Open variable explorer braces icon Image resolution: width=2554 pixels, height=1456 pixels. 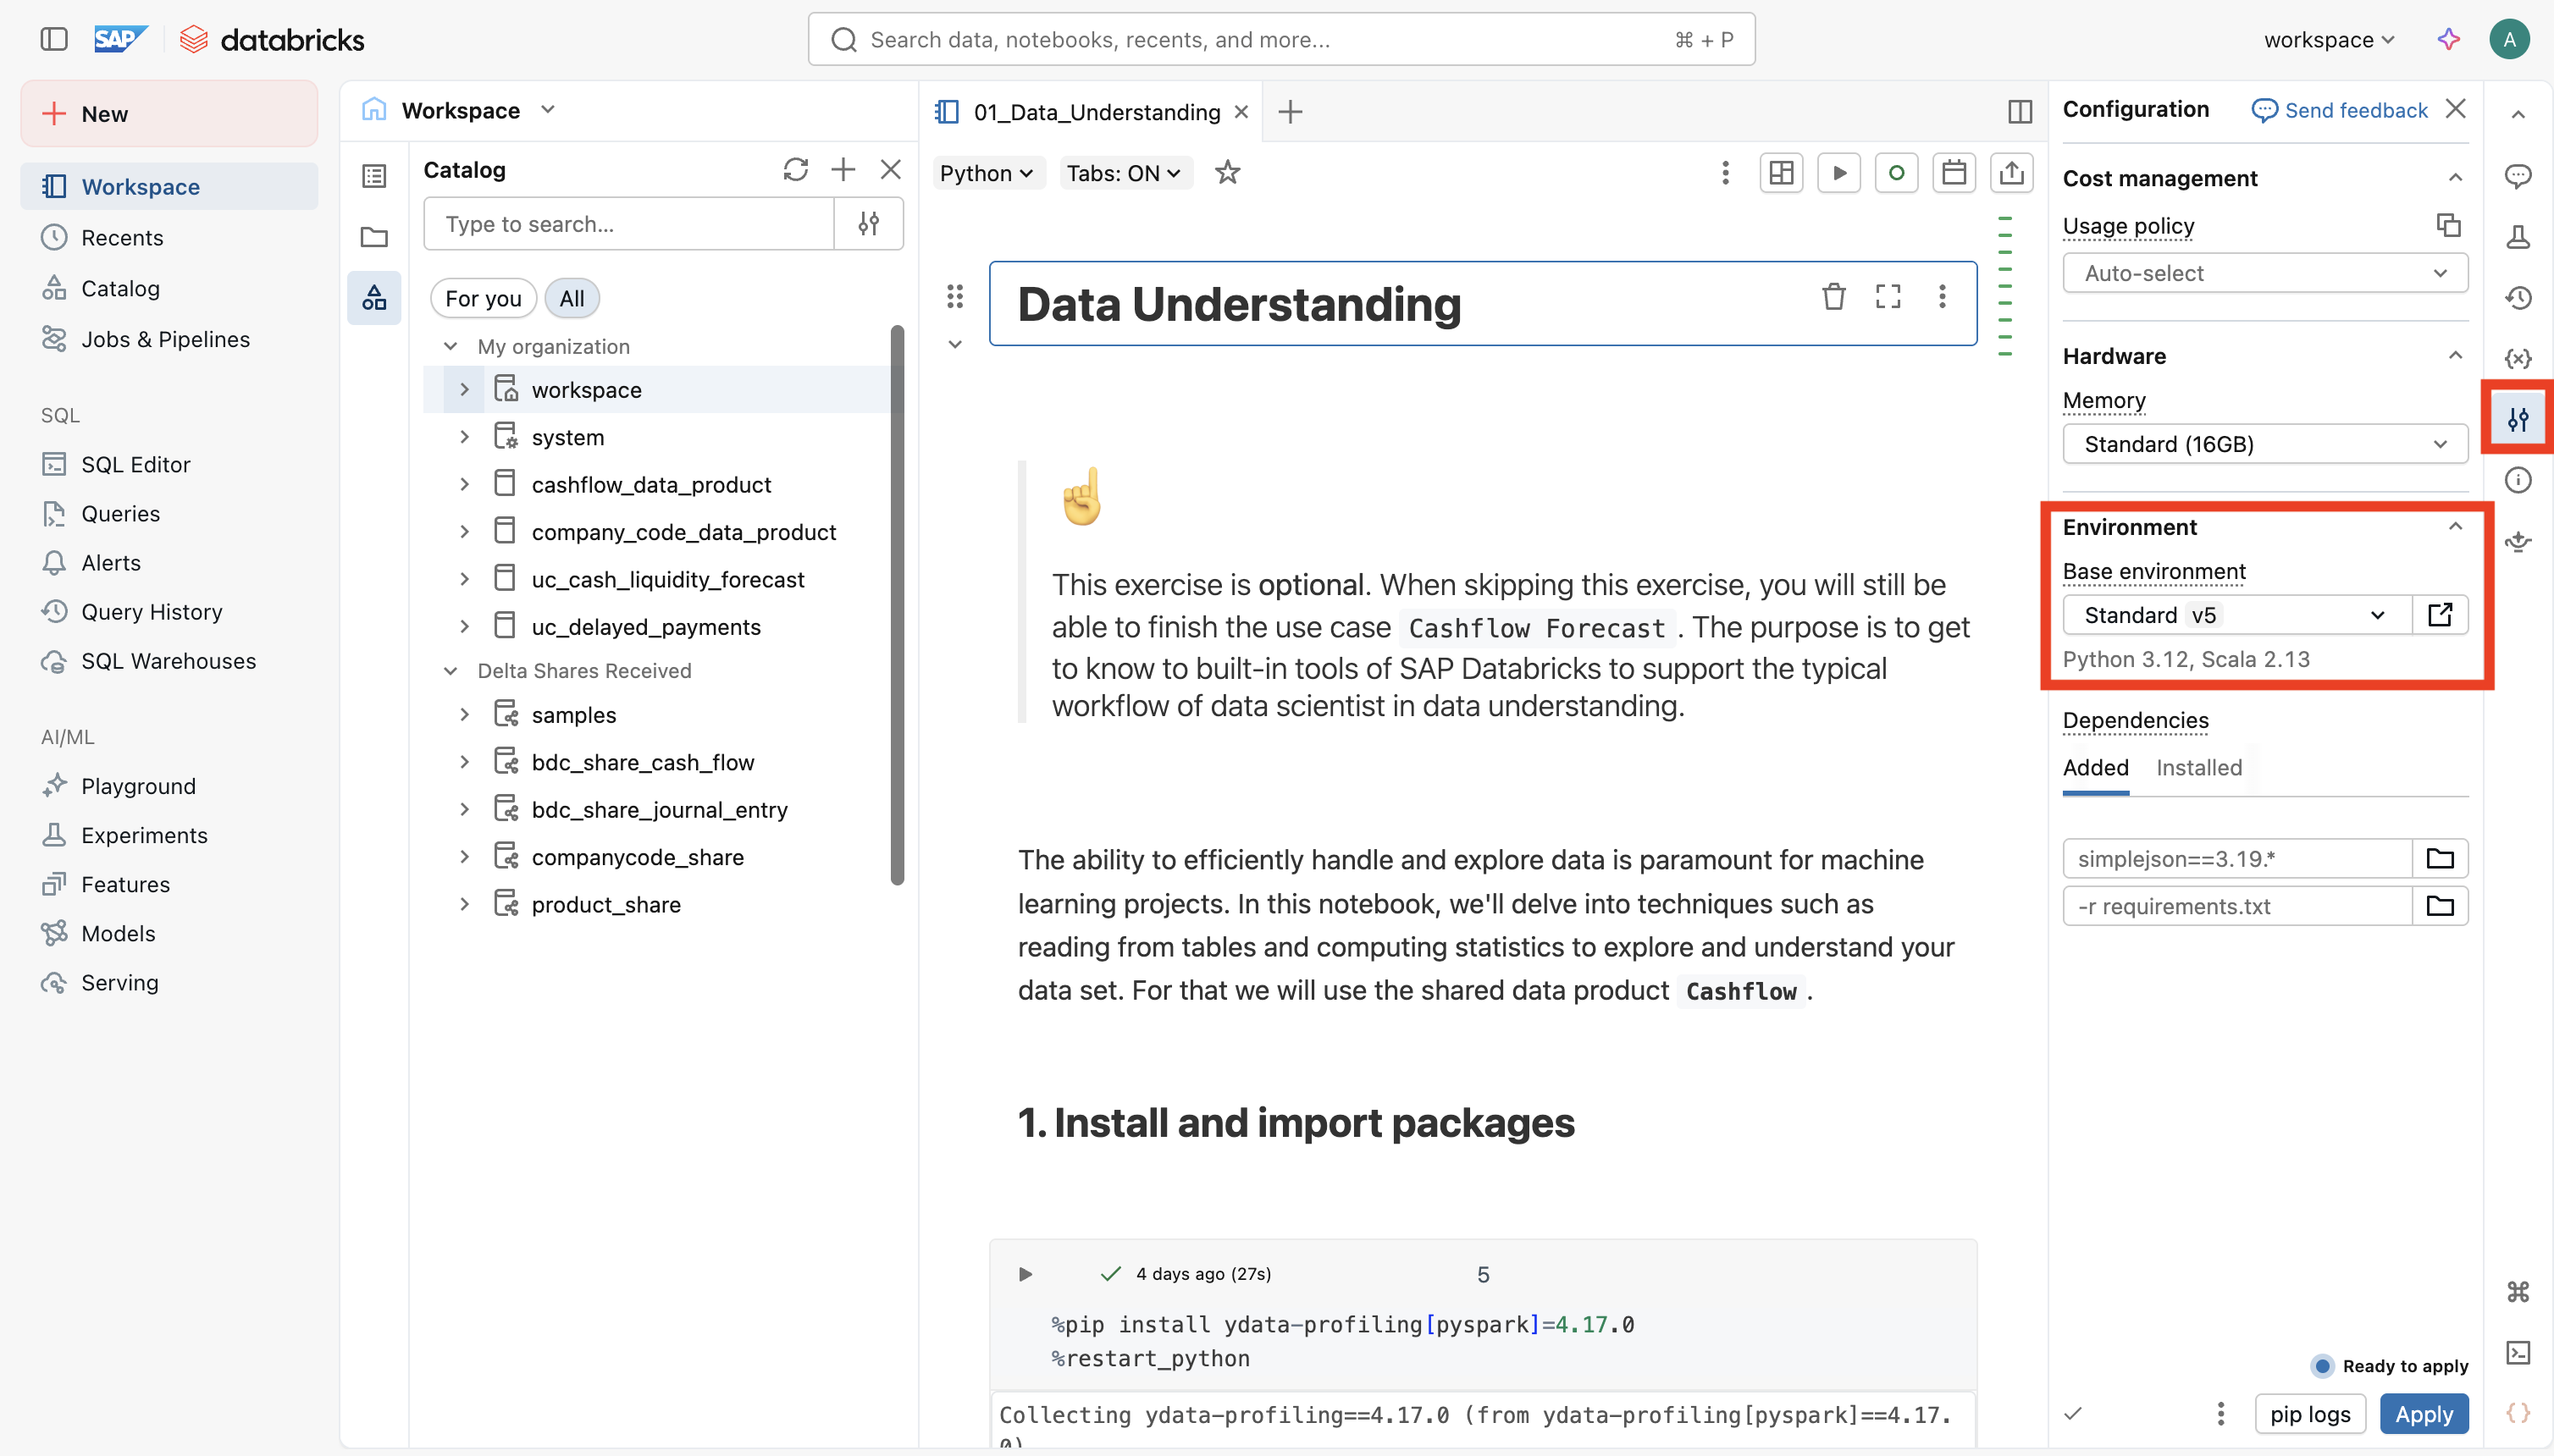point(2517,358)
